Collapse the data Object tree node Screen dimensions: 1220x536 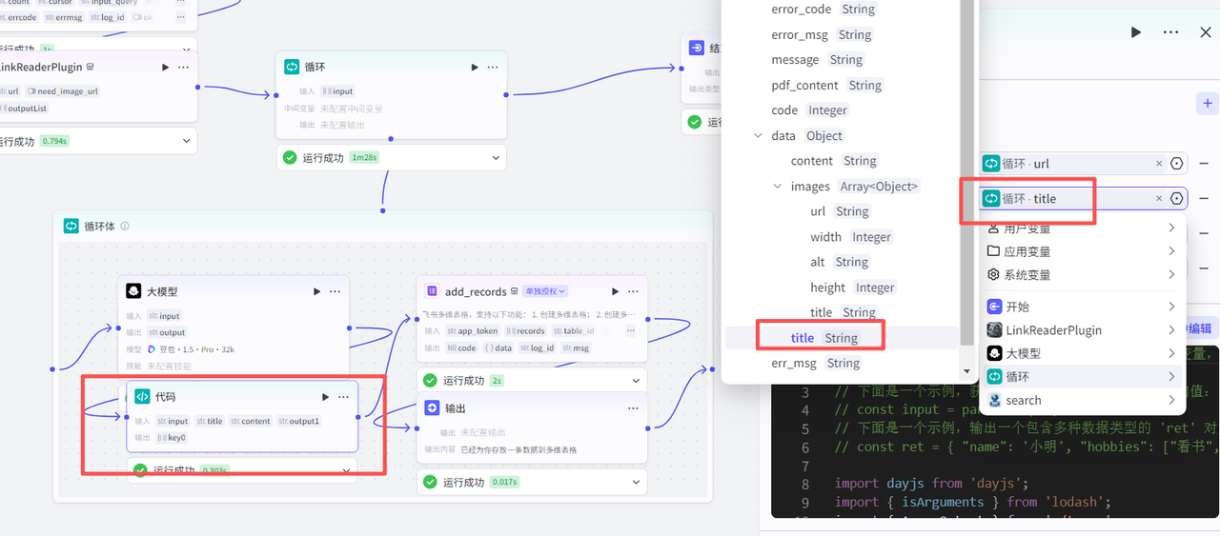(x=759, y=136)
